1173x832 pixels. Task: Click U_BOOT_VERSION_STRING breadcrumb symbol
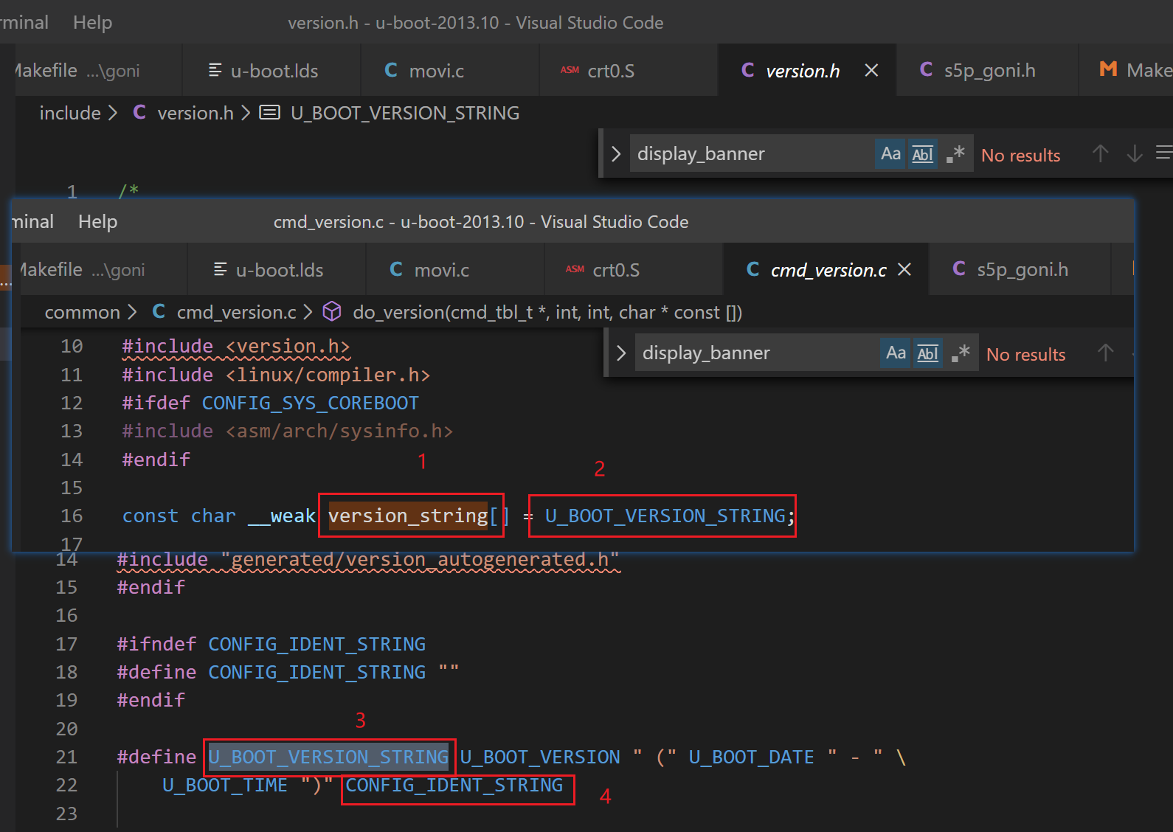tap(405, 113)
